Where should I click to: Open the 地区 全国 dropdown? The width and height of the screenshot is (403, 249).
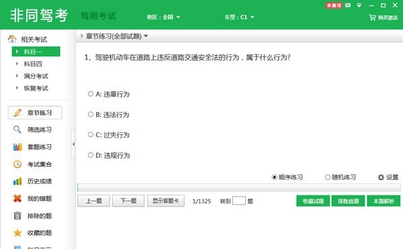163,17
